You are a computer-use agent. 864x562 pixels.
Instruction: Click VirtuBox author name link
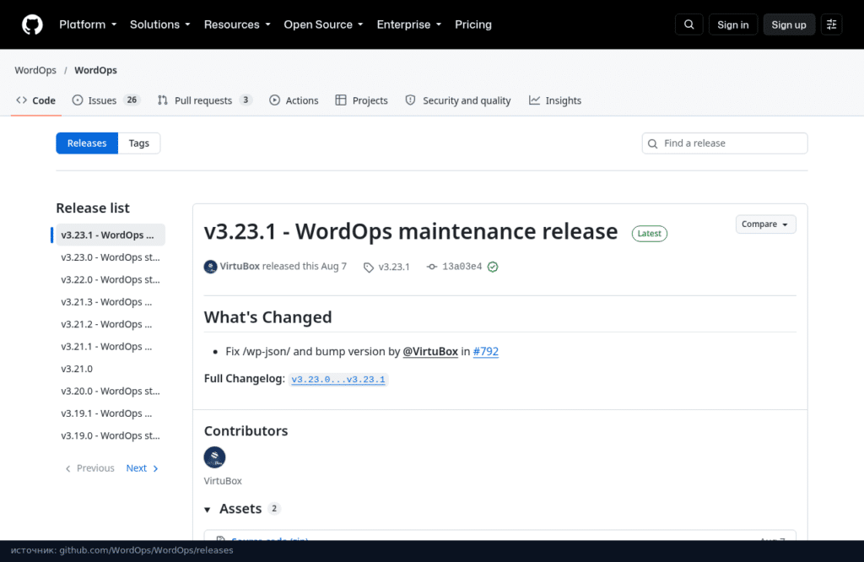[240, 266]
